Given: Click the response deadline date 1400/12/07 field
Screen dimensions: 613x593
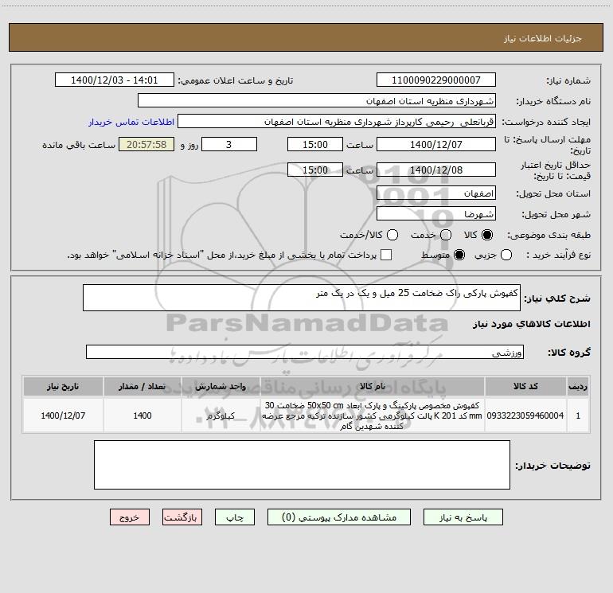Looking at the screenshot, I should pos(436,145).
